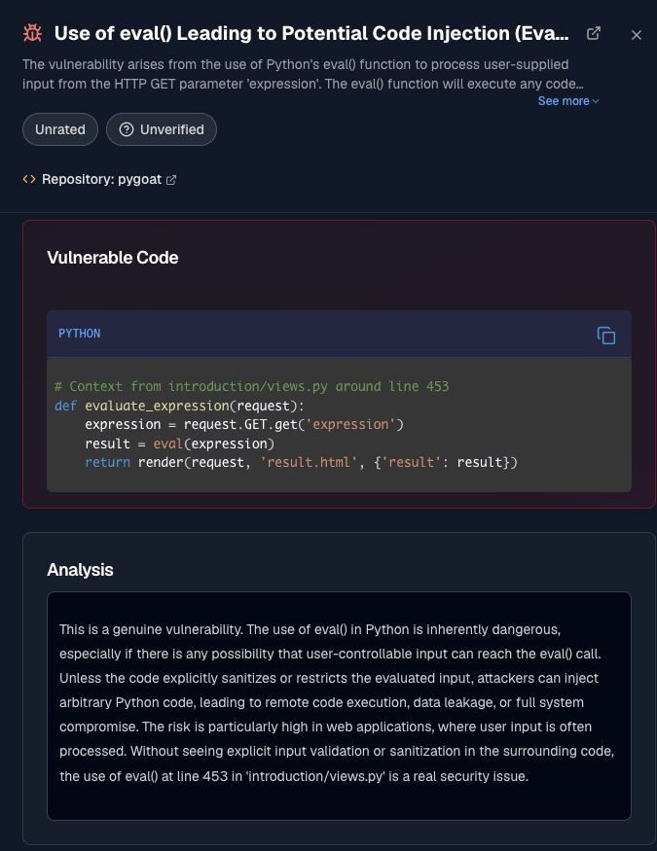Click the Vulnerable Code heading
This screenshot has width=657, height=851.
(x=113, y=258)
